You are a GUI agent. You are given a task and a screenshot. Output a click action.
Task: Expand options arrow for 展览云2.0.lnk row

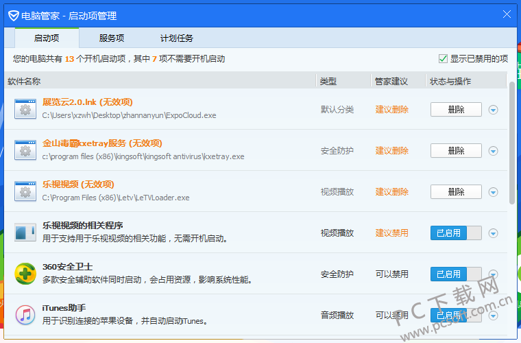493,110
